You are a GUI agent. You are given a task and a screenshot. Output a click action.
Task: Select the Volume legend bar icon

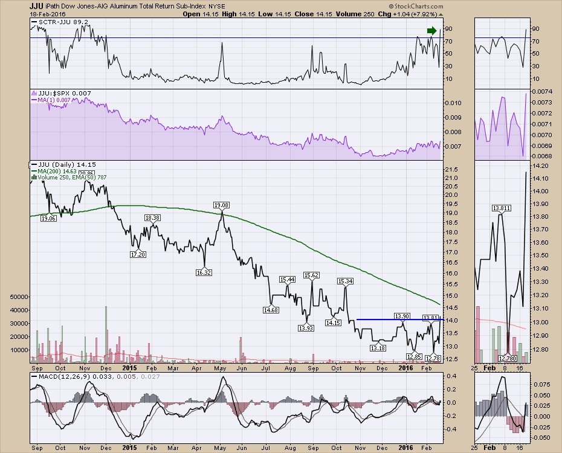[34, 178]
